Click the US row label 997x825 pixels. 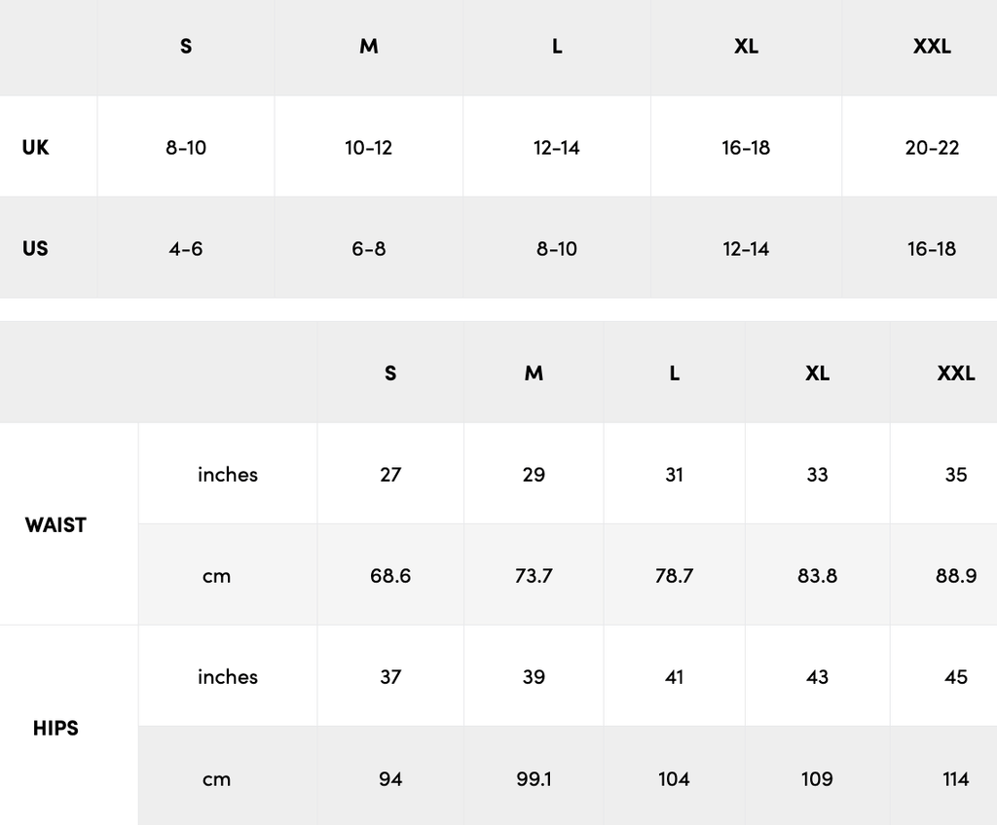point(35,248)
